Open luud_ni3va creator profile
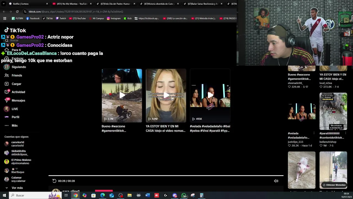The image size is (353, 199). (326, 83)
